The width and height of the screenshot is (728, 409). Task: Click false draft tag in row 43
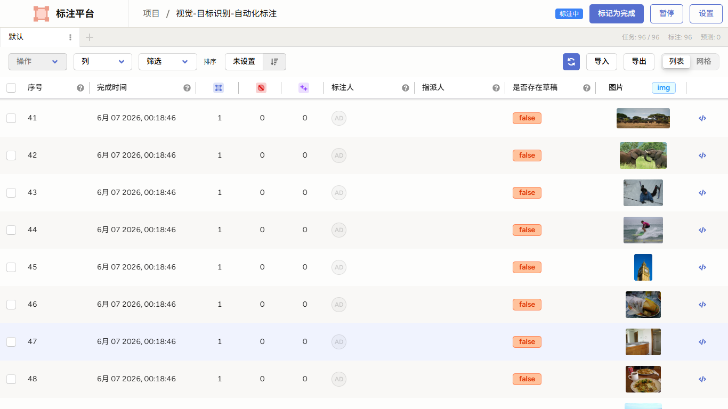coord(527,193)
